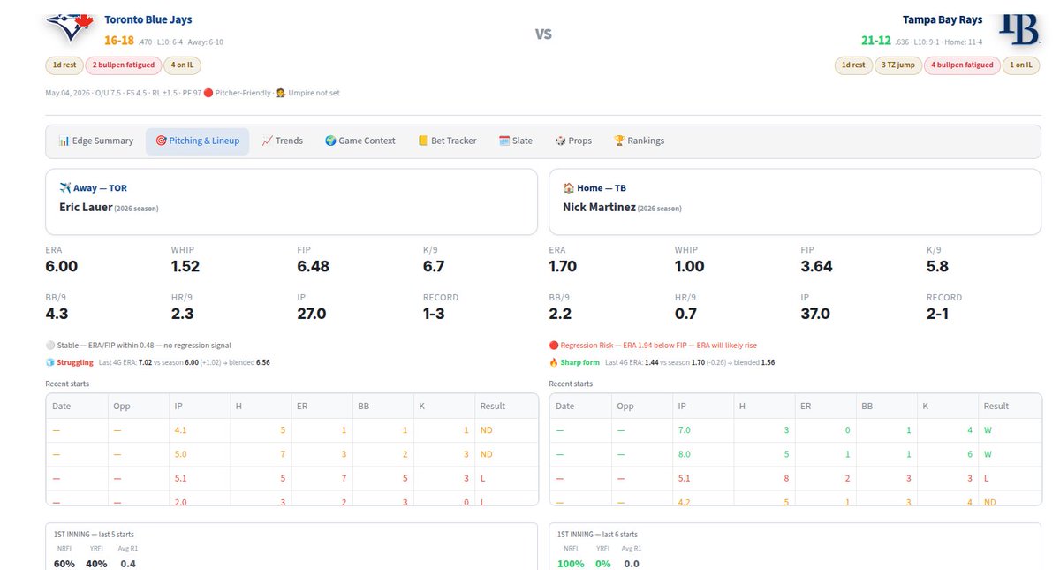Viewport: 1060px width, 570px height.
Task: Click the trend-line icon on Trends
Action: coord(267,141)
